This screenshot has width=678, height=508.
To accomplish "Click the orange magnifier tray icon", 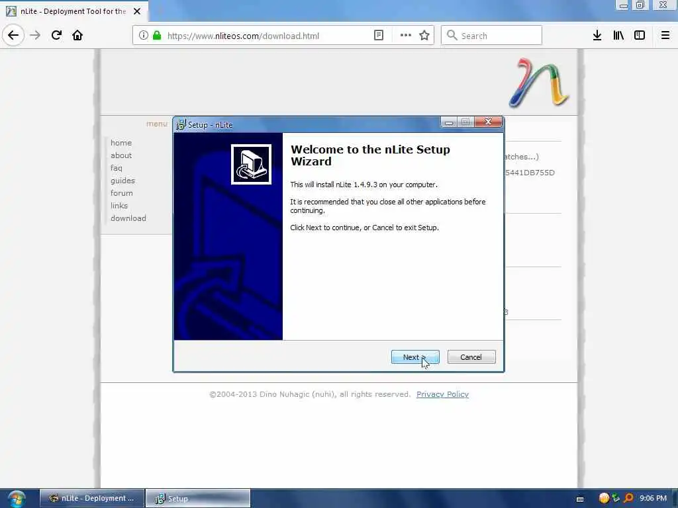I will click(628, 498).
